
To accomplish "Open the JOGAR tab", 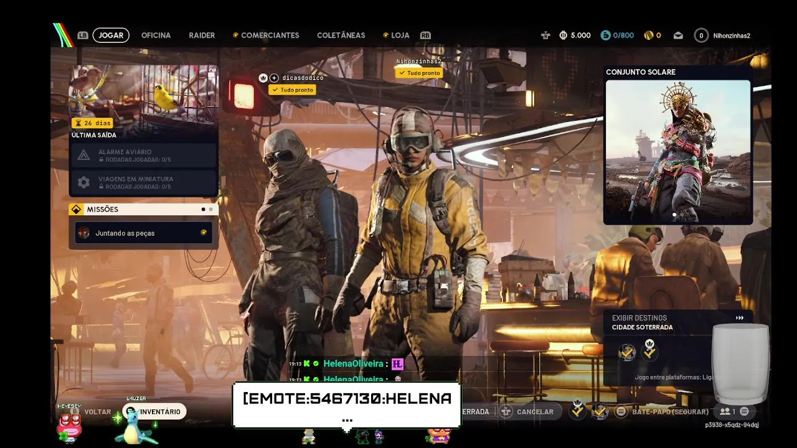I will [111, 35].
